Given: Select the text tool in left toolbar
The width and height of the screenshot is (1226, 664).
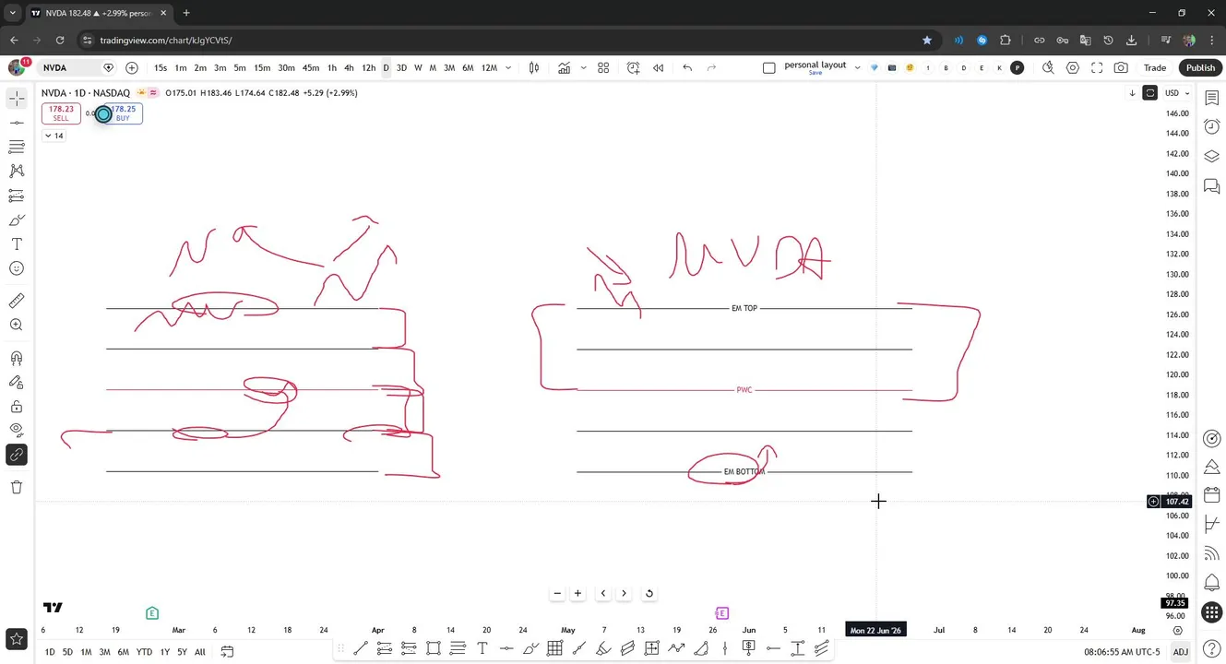Looking at the screenshot, I should (17, 244).
